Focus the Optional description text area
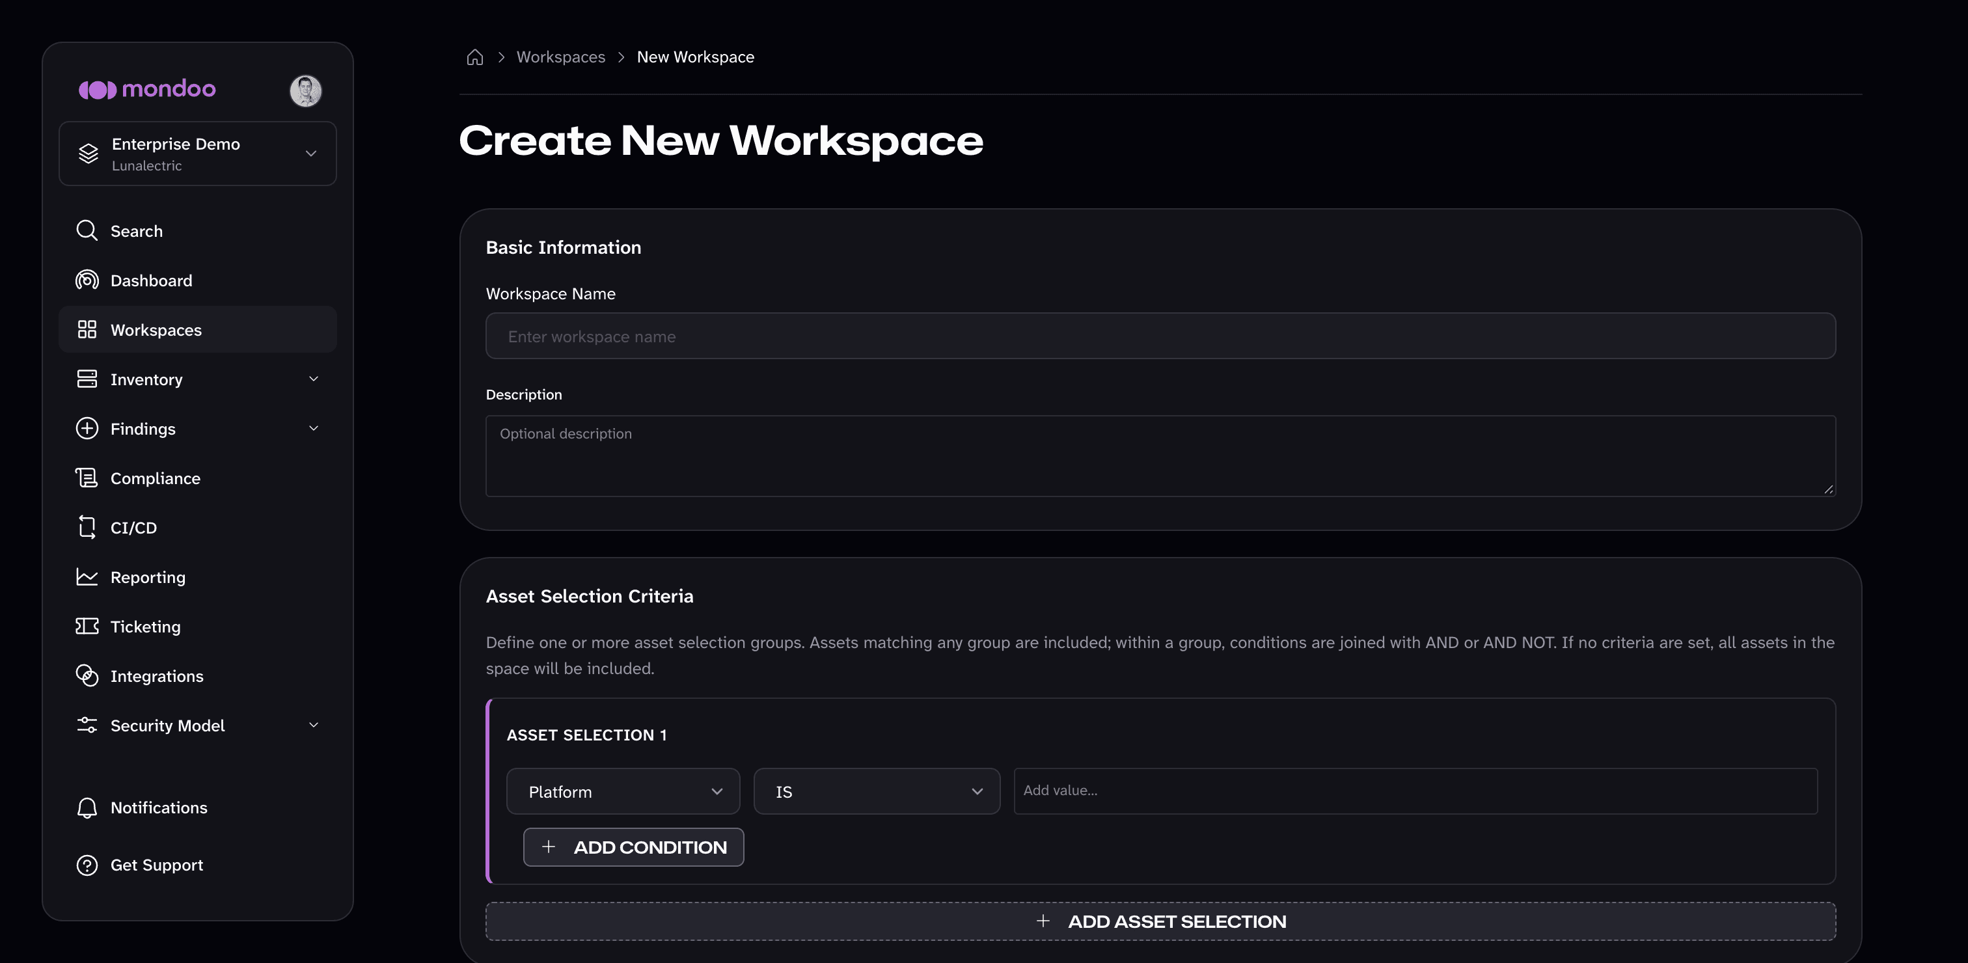The height and width of the screenshot is (963, 1968). (x=1160, y=456)
